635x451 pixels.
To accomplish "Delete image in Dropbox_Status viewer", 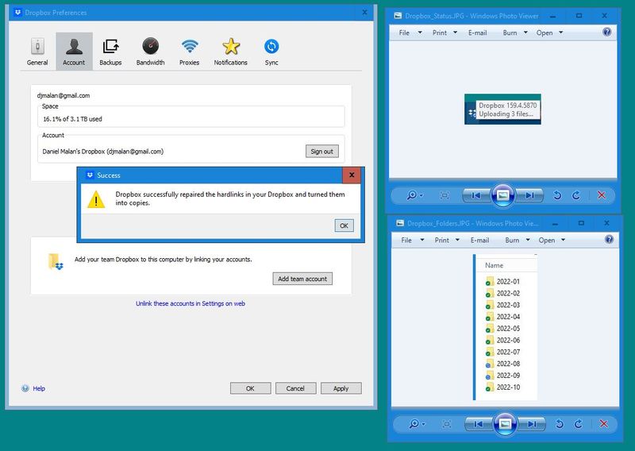I will [x=602, y=195].
